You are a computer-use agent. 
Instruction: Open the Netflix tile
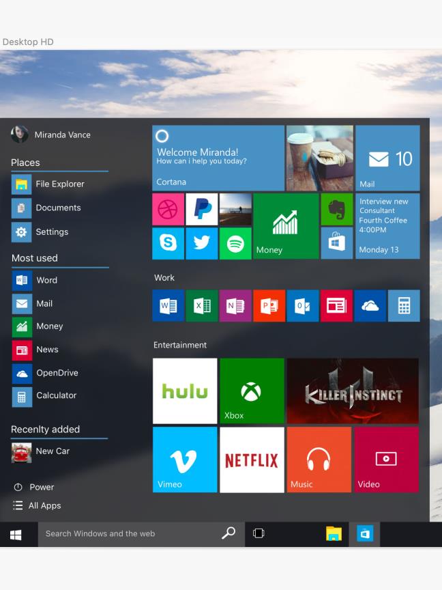click(x=252, y=460)
